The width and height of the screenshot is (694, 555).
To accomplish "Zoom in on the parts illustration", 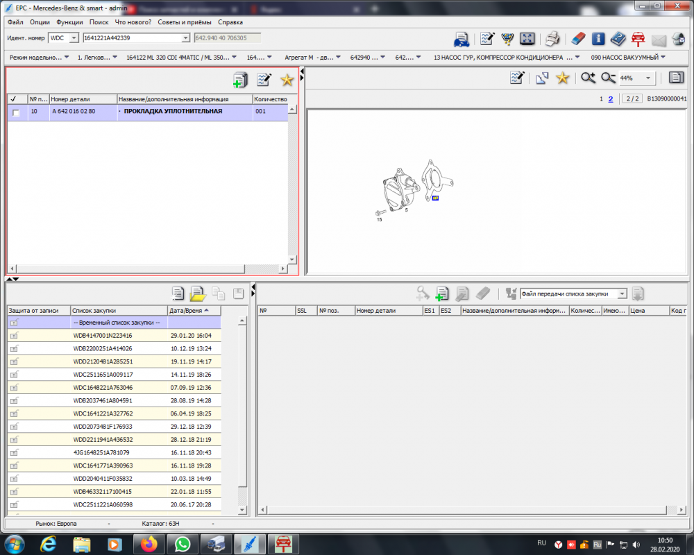I will (x=589, y=78).
